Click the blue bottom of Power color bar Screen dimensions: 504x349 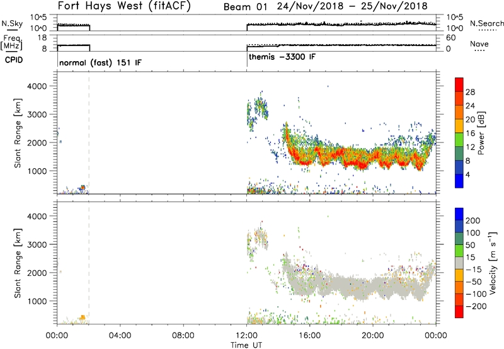[x=459, y=181]
